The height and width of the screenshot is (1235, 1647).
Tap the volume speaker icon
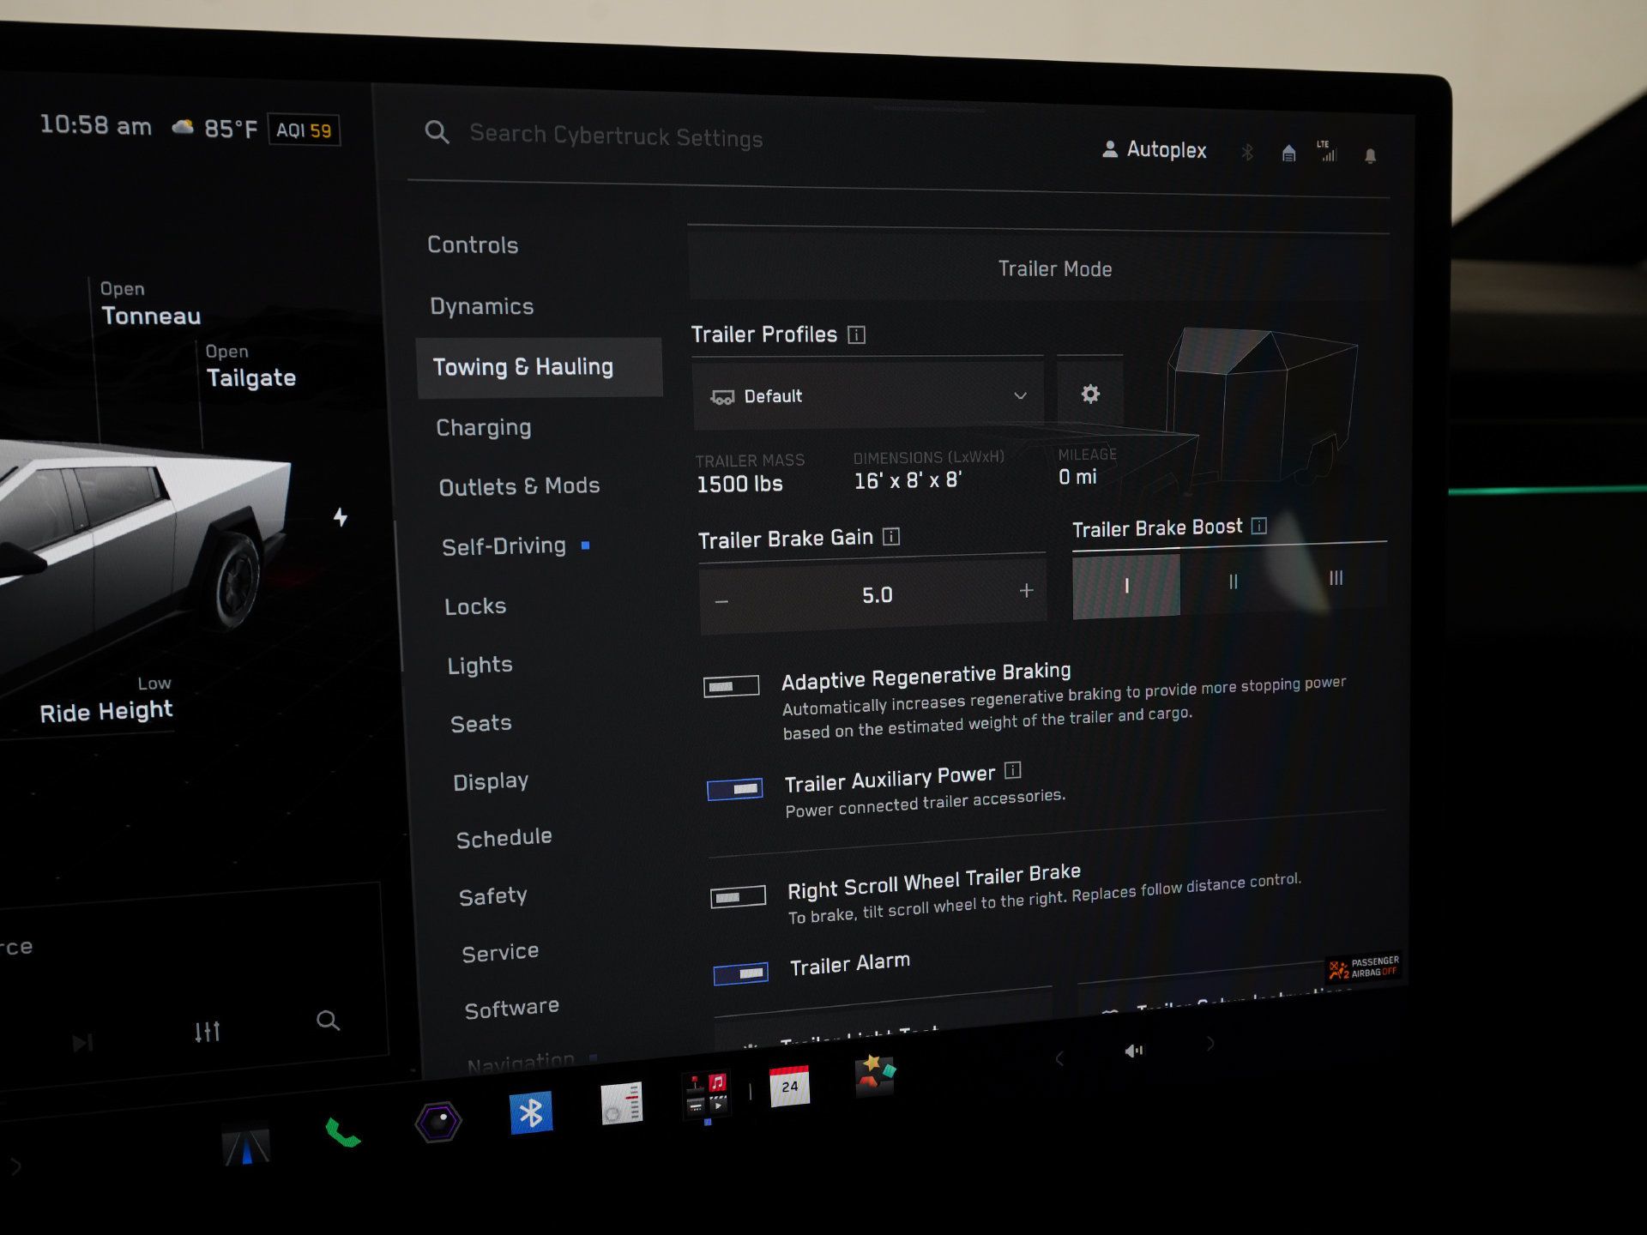[1133, 1051]
